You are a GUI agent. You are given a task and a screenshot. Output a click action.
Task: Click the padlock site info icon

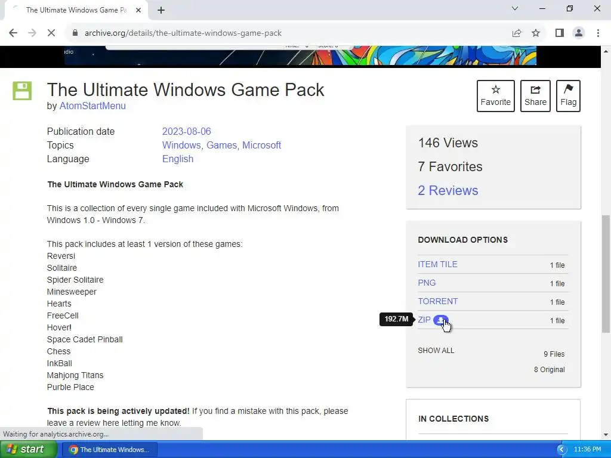click(75, 33)
